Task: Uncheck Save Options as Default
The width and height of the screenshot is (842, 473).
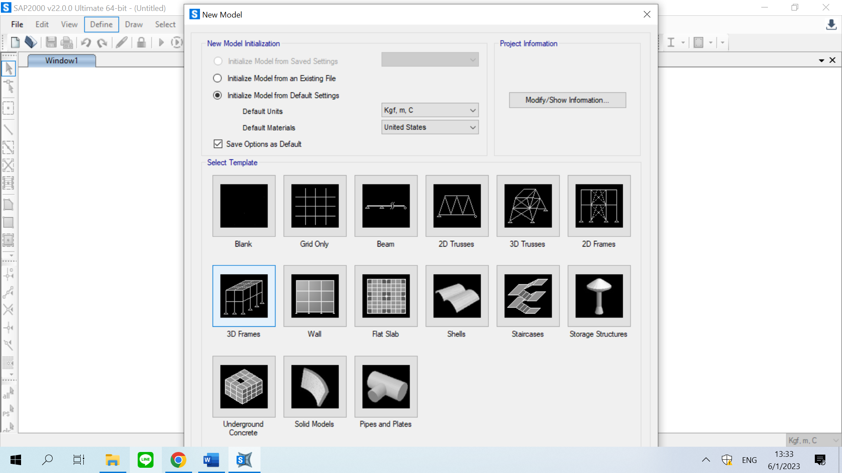Action: pos(218,144)
